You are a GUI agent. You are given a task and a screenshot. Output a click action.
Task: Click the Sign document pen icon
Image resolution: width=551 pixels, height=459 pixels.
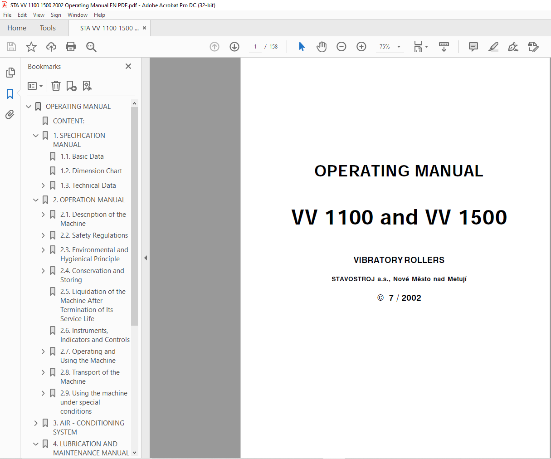pyautogui.click(x=513, y=47)
